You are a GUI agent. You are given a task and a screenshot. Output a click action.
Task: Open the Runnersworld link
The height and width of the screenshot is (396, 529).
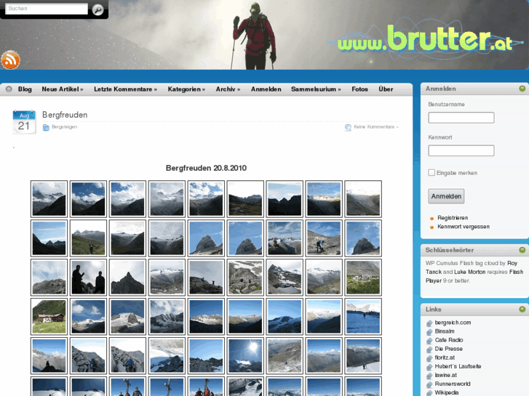tap(453, 384)
